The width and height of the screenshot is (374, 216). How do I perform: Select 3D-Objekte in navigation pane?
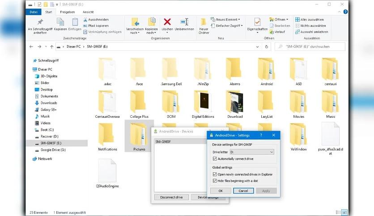coord(49,76)
